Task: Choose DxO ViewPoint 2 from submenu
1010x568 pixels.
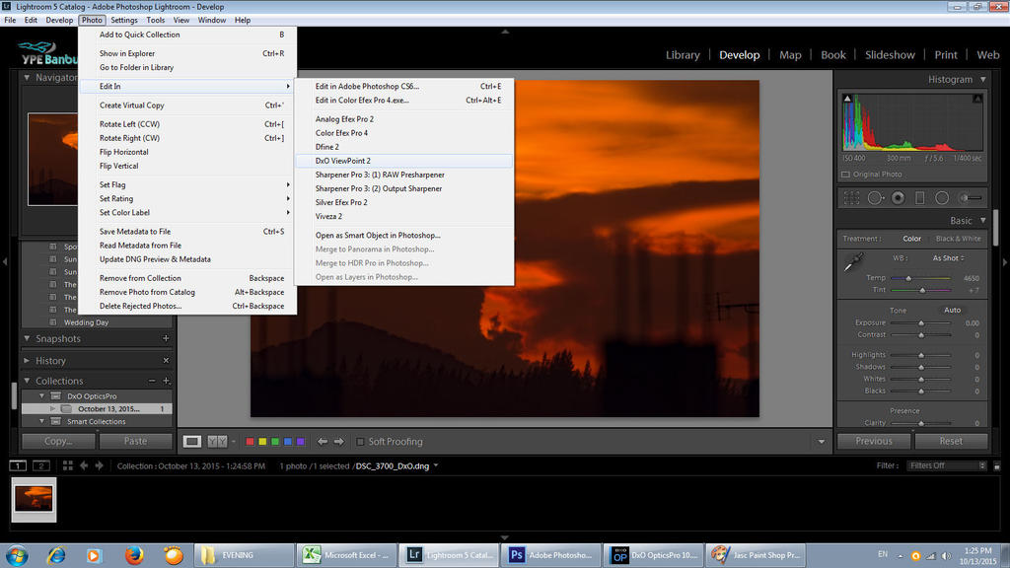Action: [x=343, y=161]
